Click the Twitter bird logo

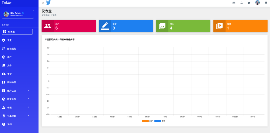49,3
